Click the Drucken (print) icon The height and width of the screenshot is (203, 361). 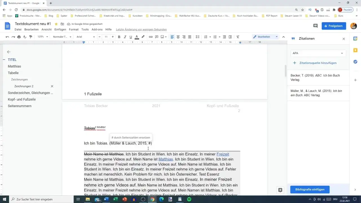pyautogui.click(x=19, y=37)
